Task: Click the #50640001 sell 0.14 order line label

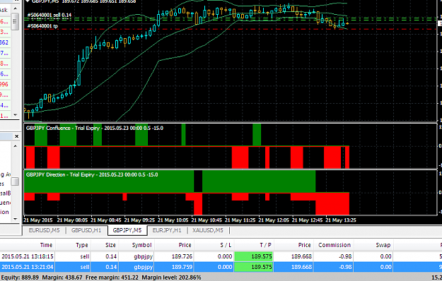Action: click(x=50, y=15)
